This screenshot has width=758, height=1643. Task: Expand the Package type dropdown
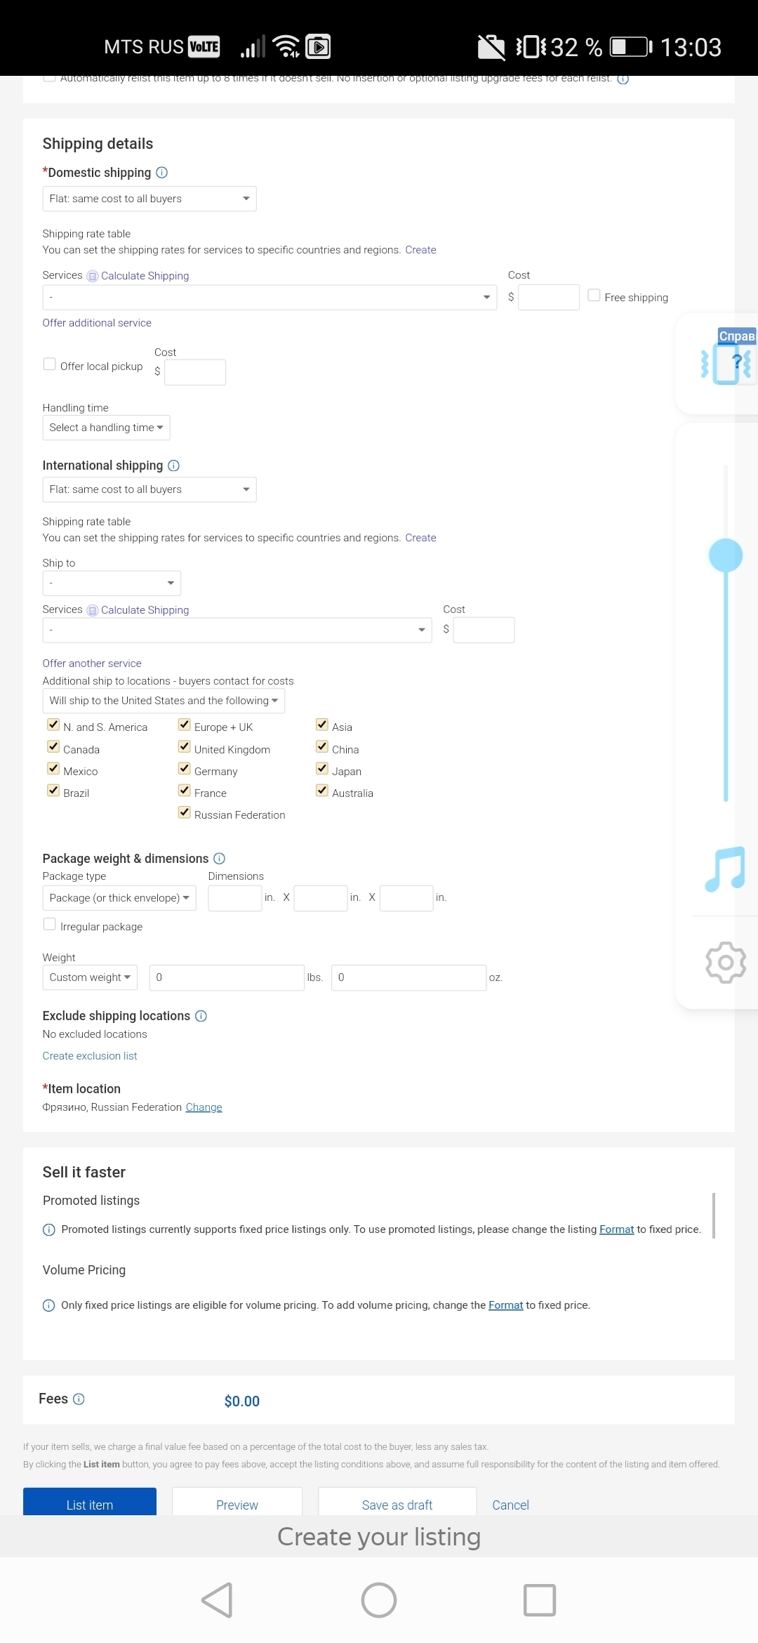(119, 898)
